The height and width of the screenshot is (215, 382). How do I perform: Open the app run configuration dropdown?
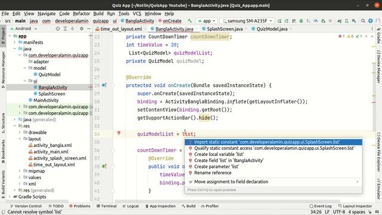tap(207, 21)
